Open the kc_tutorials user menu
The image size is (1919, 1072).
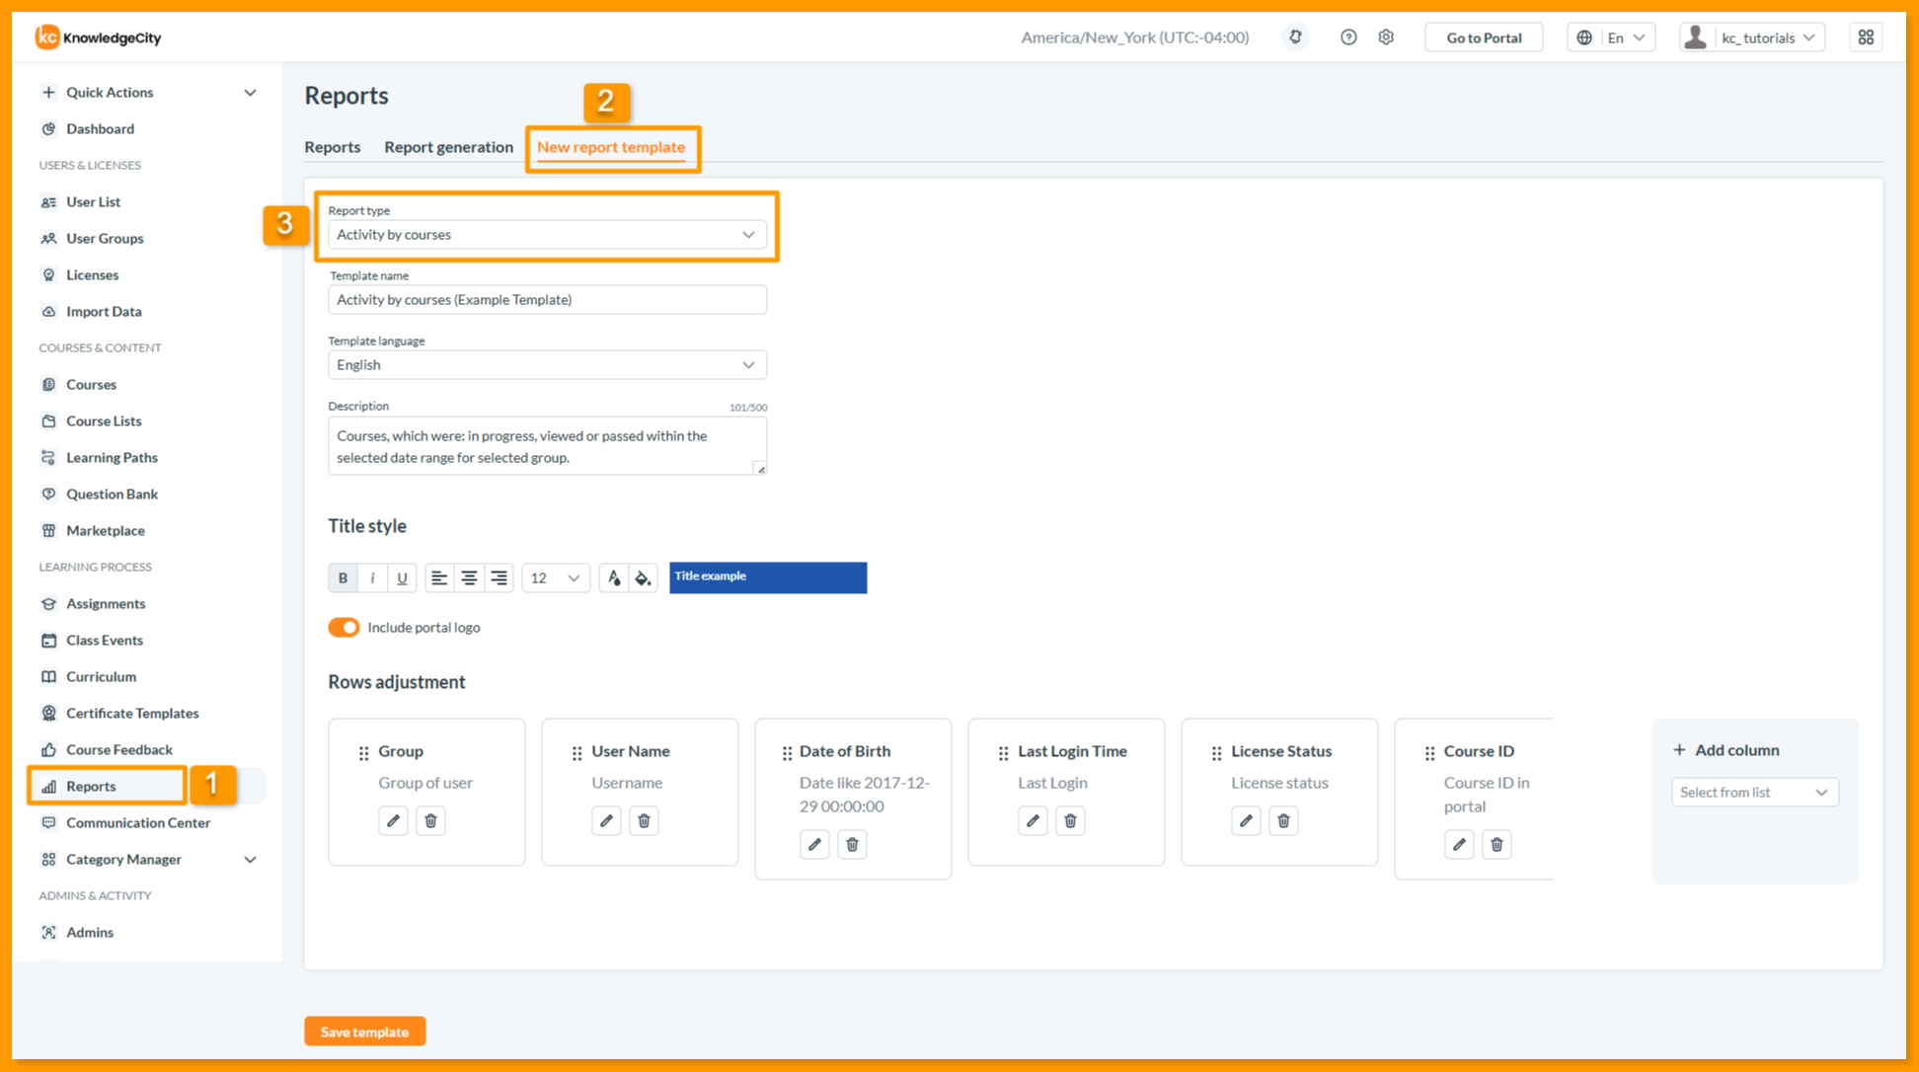(1752, 38)
